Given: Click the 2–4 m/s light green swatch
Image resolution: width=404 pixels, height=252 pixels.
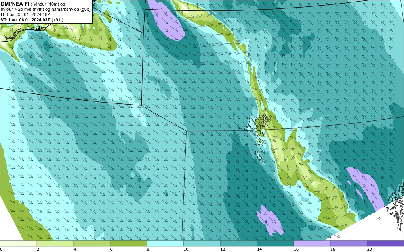Looking at the screenshot, I should pos(55,244).
